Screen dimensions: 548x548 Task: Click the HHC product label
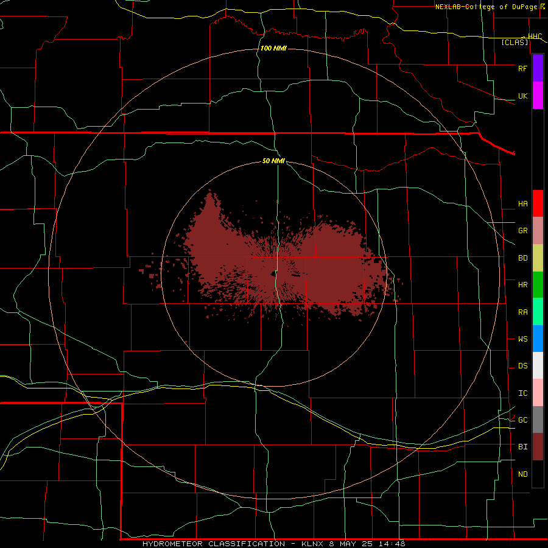tap(535, 36)
